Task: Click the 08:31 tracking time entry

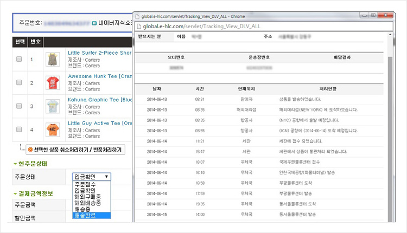Action: tap(200, 99)
